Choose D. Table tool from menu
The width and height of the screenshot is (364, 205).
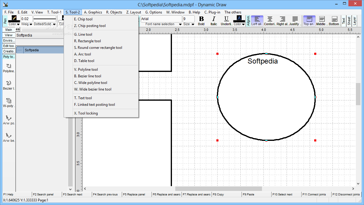click(101, 61)
